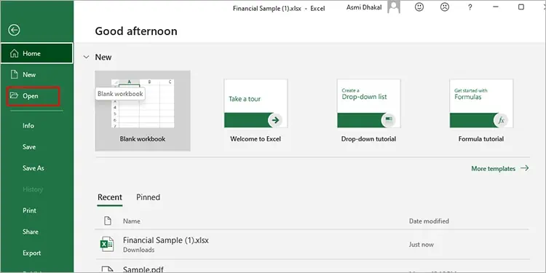The width and height of the screenshot is (546, 273).
Task: Click the user account avatar icon
Action: click(x=394, y=7)
